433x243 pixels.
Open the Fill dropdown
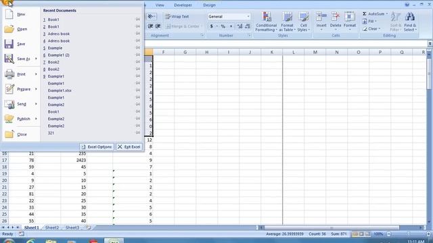point(369,21)
